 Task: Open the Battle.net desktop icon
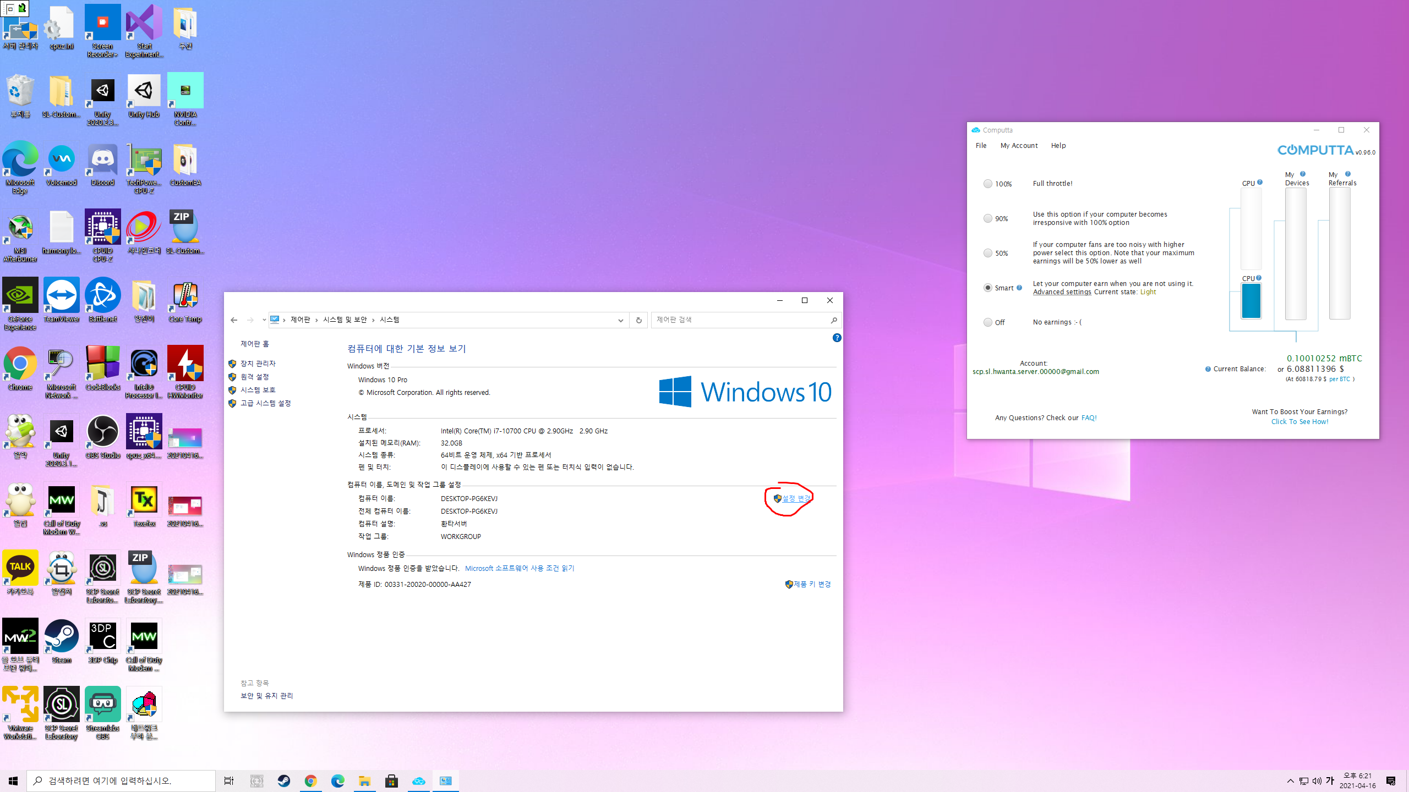102,301
